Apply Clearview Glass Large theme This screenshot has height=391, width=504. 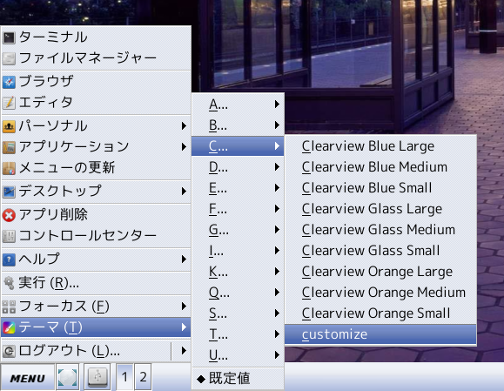[380, 209]
